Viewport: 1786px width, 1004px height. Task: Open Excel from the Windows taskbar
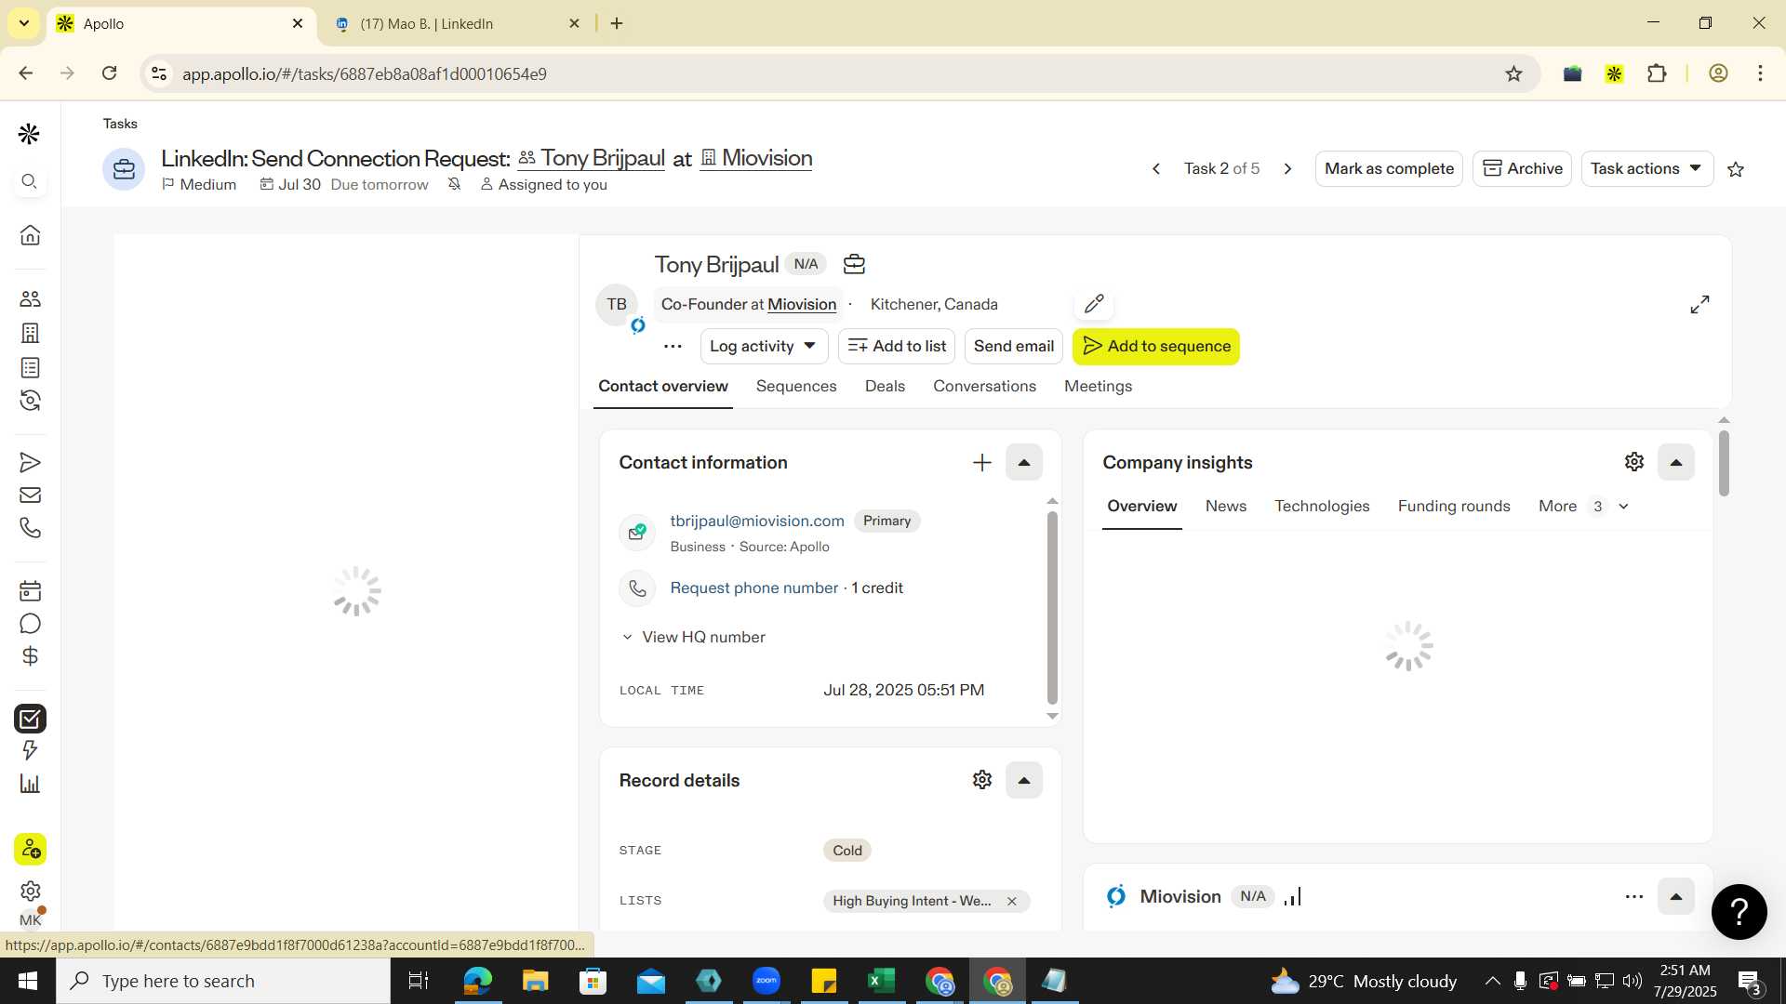(x=881, y=981)
